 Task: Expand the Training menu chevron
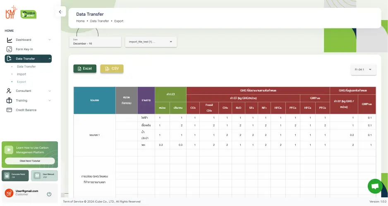pos(50,101)
